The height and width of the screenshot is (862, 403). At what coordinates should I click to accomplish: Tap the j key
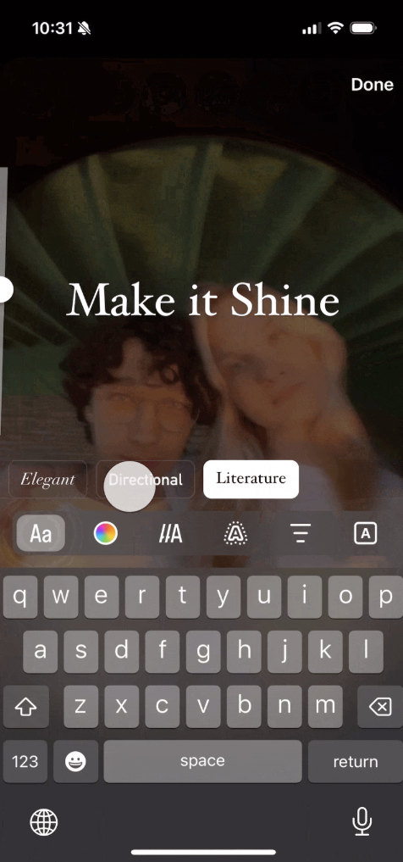pos(284,652)
